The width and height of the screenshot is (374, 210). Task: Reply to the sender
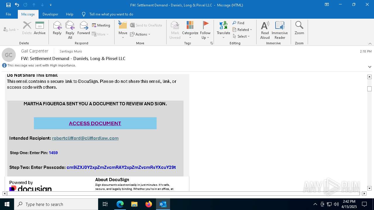(x=57, y=28)
